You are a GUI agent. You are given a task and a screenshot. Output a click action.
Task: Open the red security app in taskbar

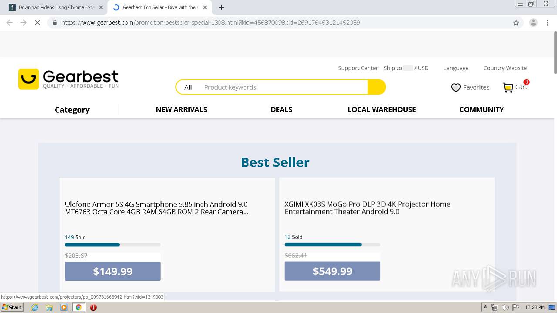93,307
